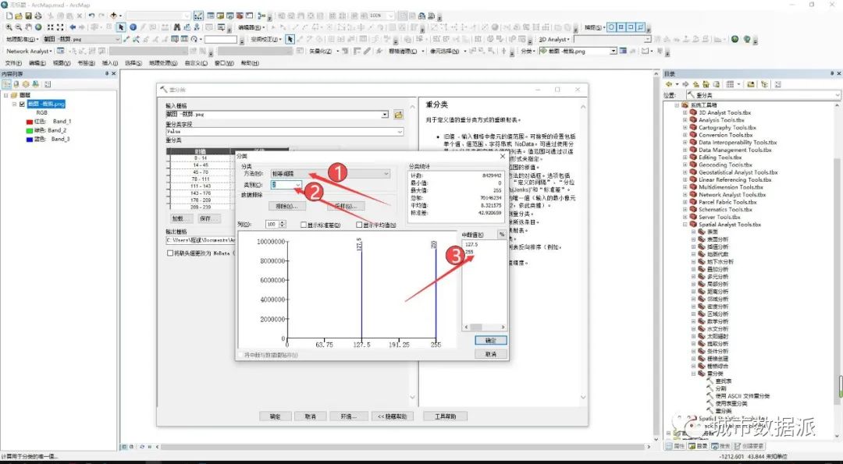Toggle visibility checkbox of 截图-裁剪.png layer
The height and width of the screenshot is (464, 843).
[22, 104]
